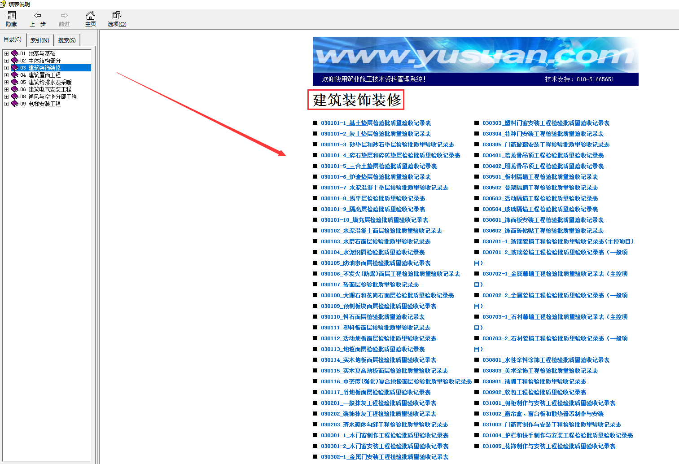679x464 pixels.
Task: Open link 030201 一般抹灰工程检验批质量验收记录表
Action: coord(379,403)
